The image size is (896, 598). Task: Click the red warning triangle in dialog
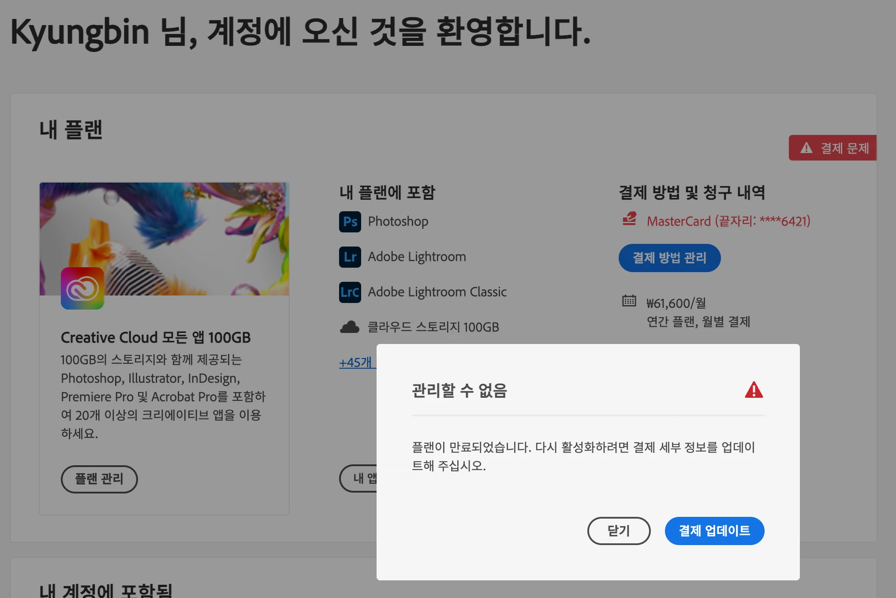[754, 390]
